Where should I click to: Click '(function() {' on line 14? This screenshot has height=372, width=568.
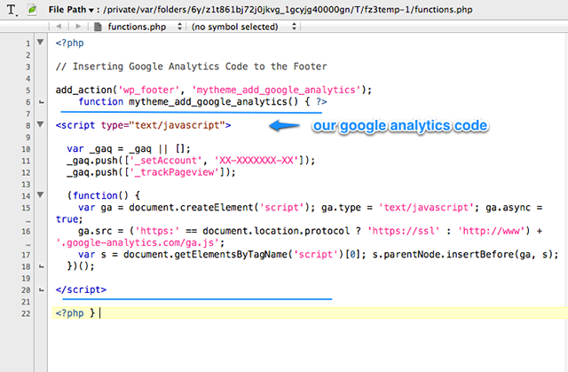tap(104, 195)
